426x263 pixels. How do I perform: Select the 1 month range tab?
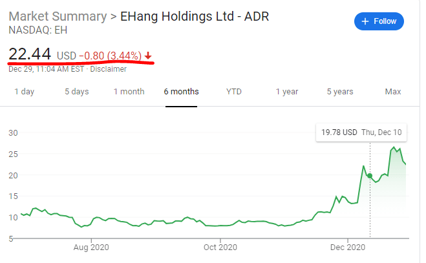[129, 92]
